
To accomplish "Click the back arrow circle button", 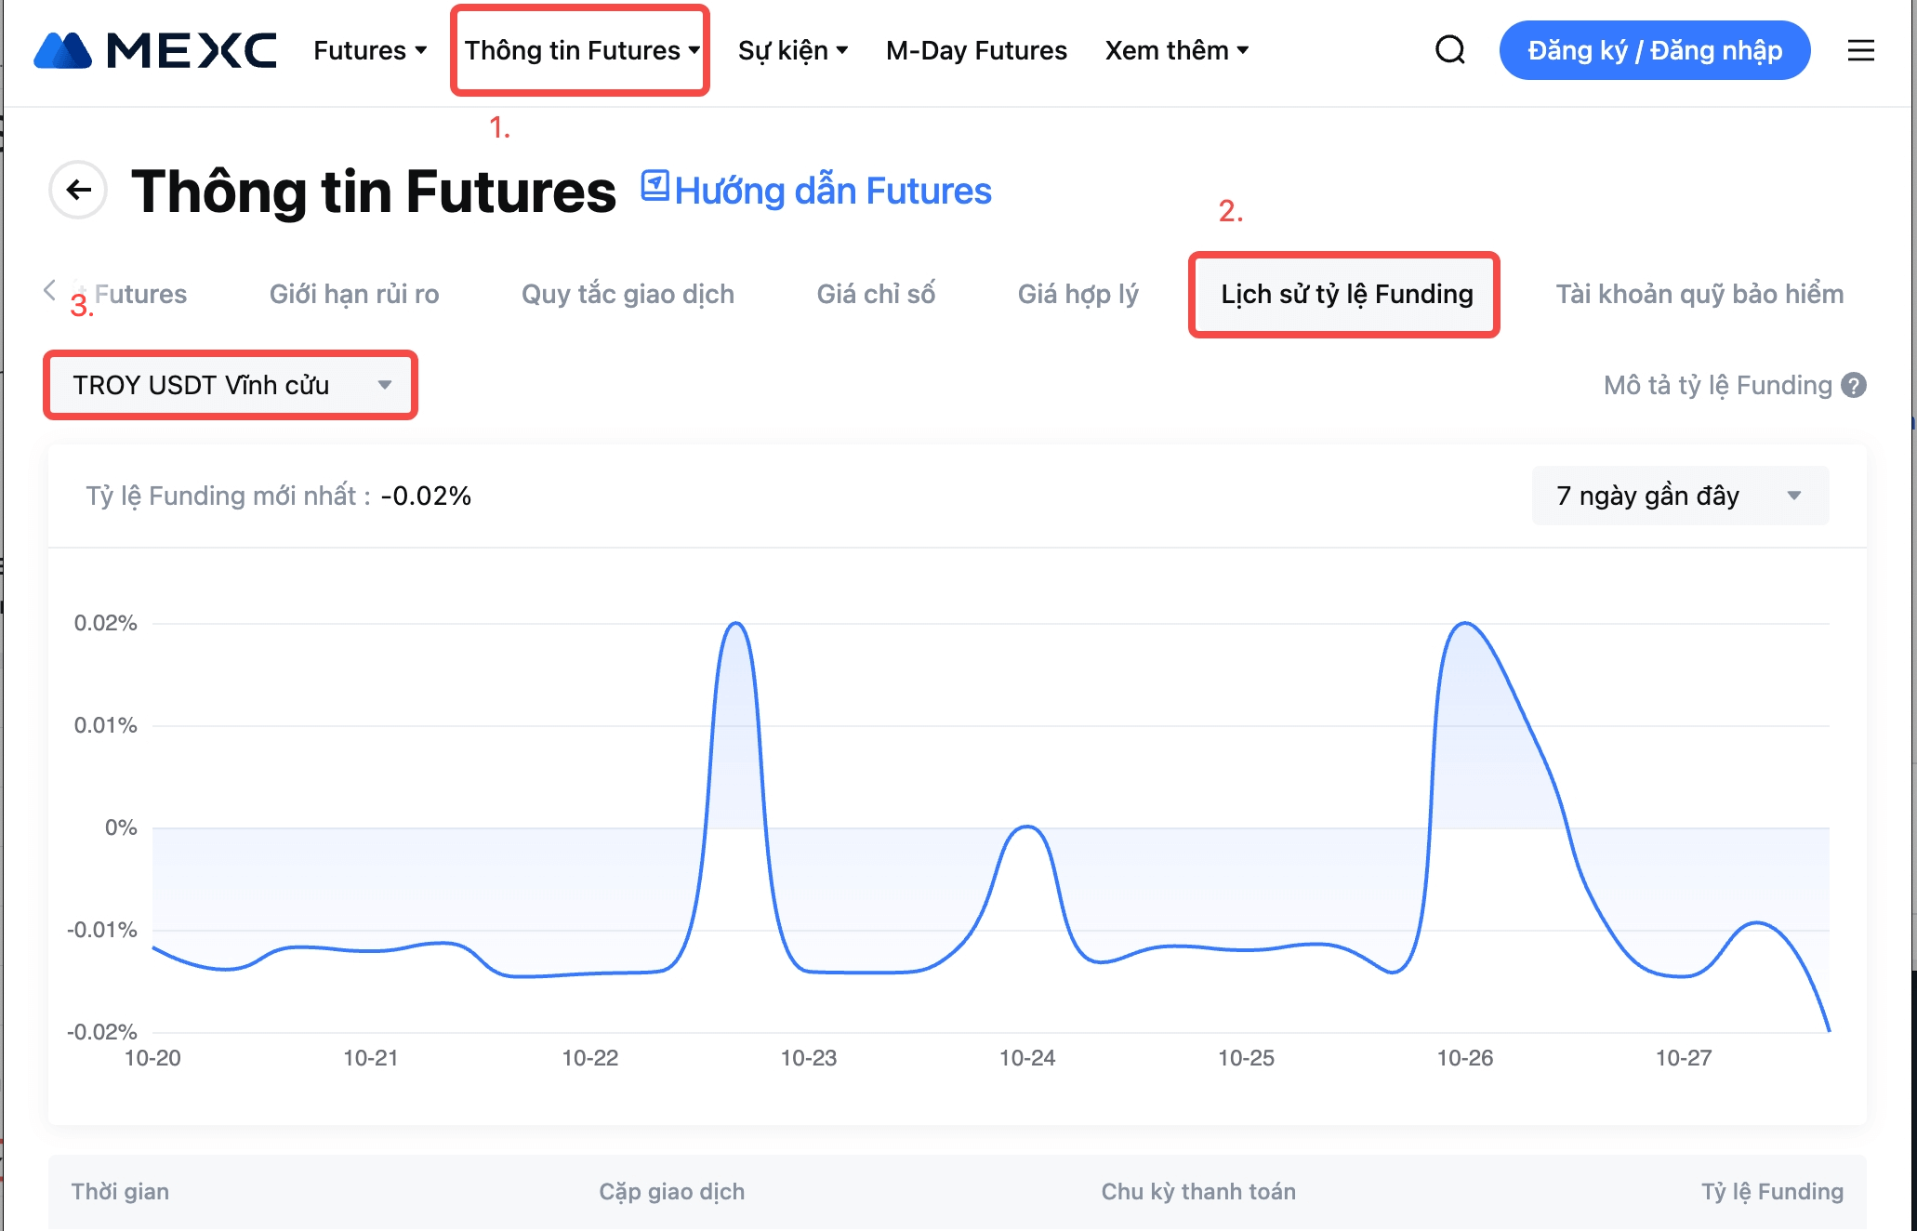I will (78, 191).
